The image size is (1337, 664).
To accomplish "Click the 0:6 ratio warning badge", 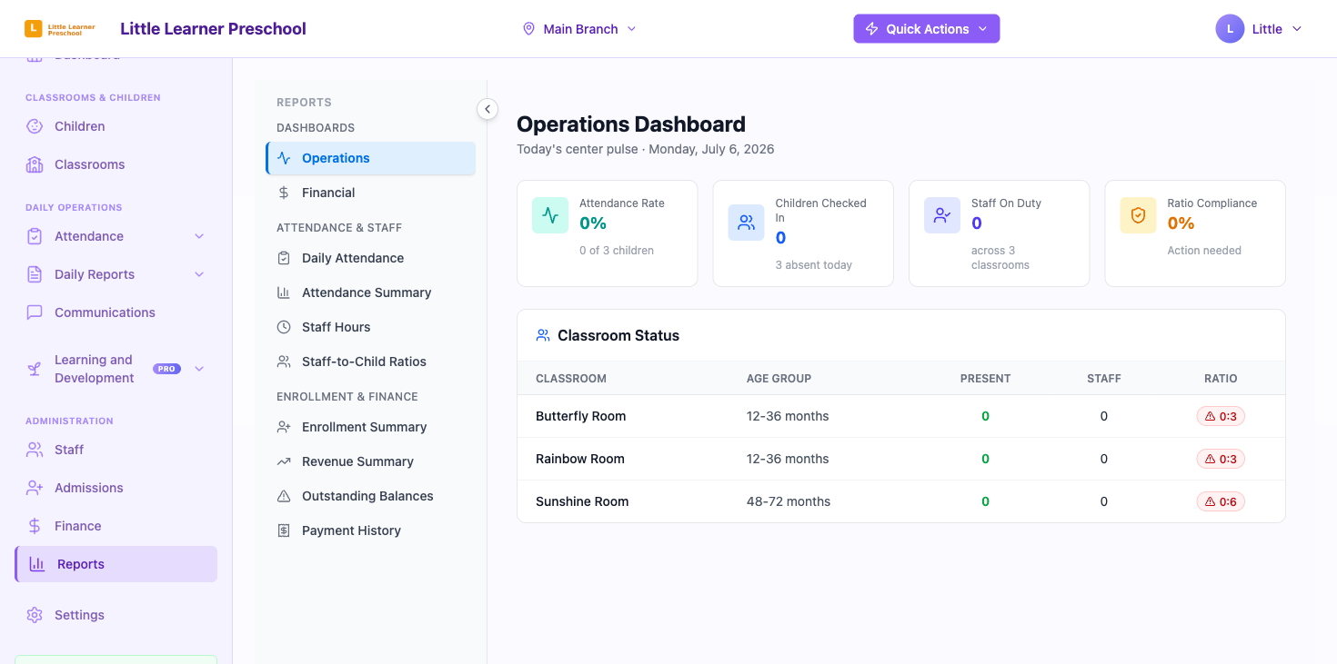I will (x=1221, y=501).
